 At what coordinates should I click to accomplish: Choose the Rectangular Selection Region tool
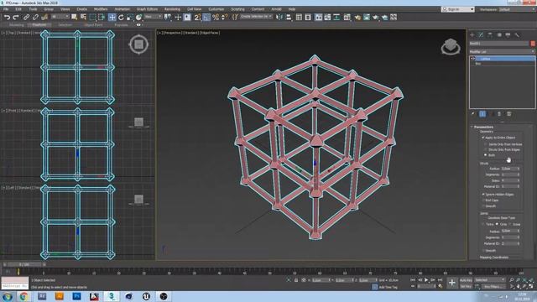coord(93,17)
